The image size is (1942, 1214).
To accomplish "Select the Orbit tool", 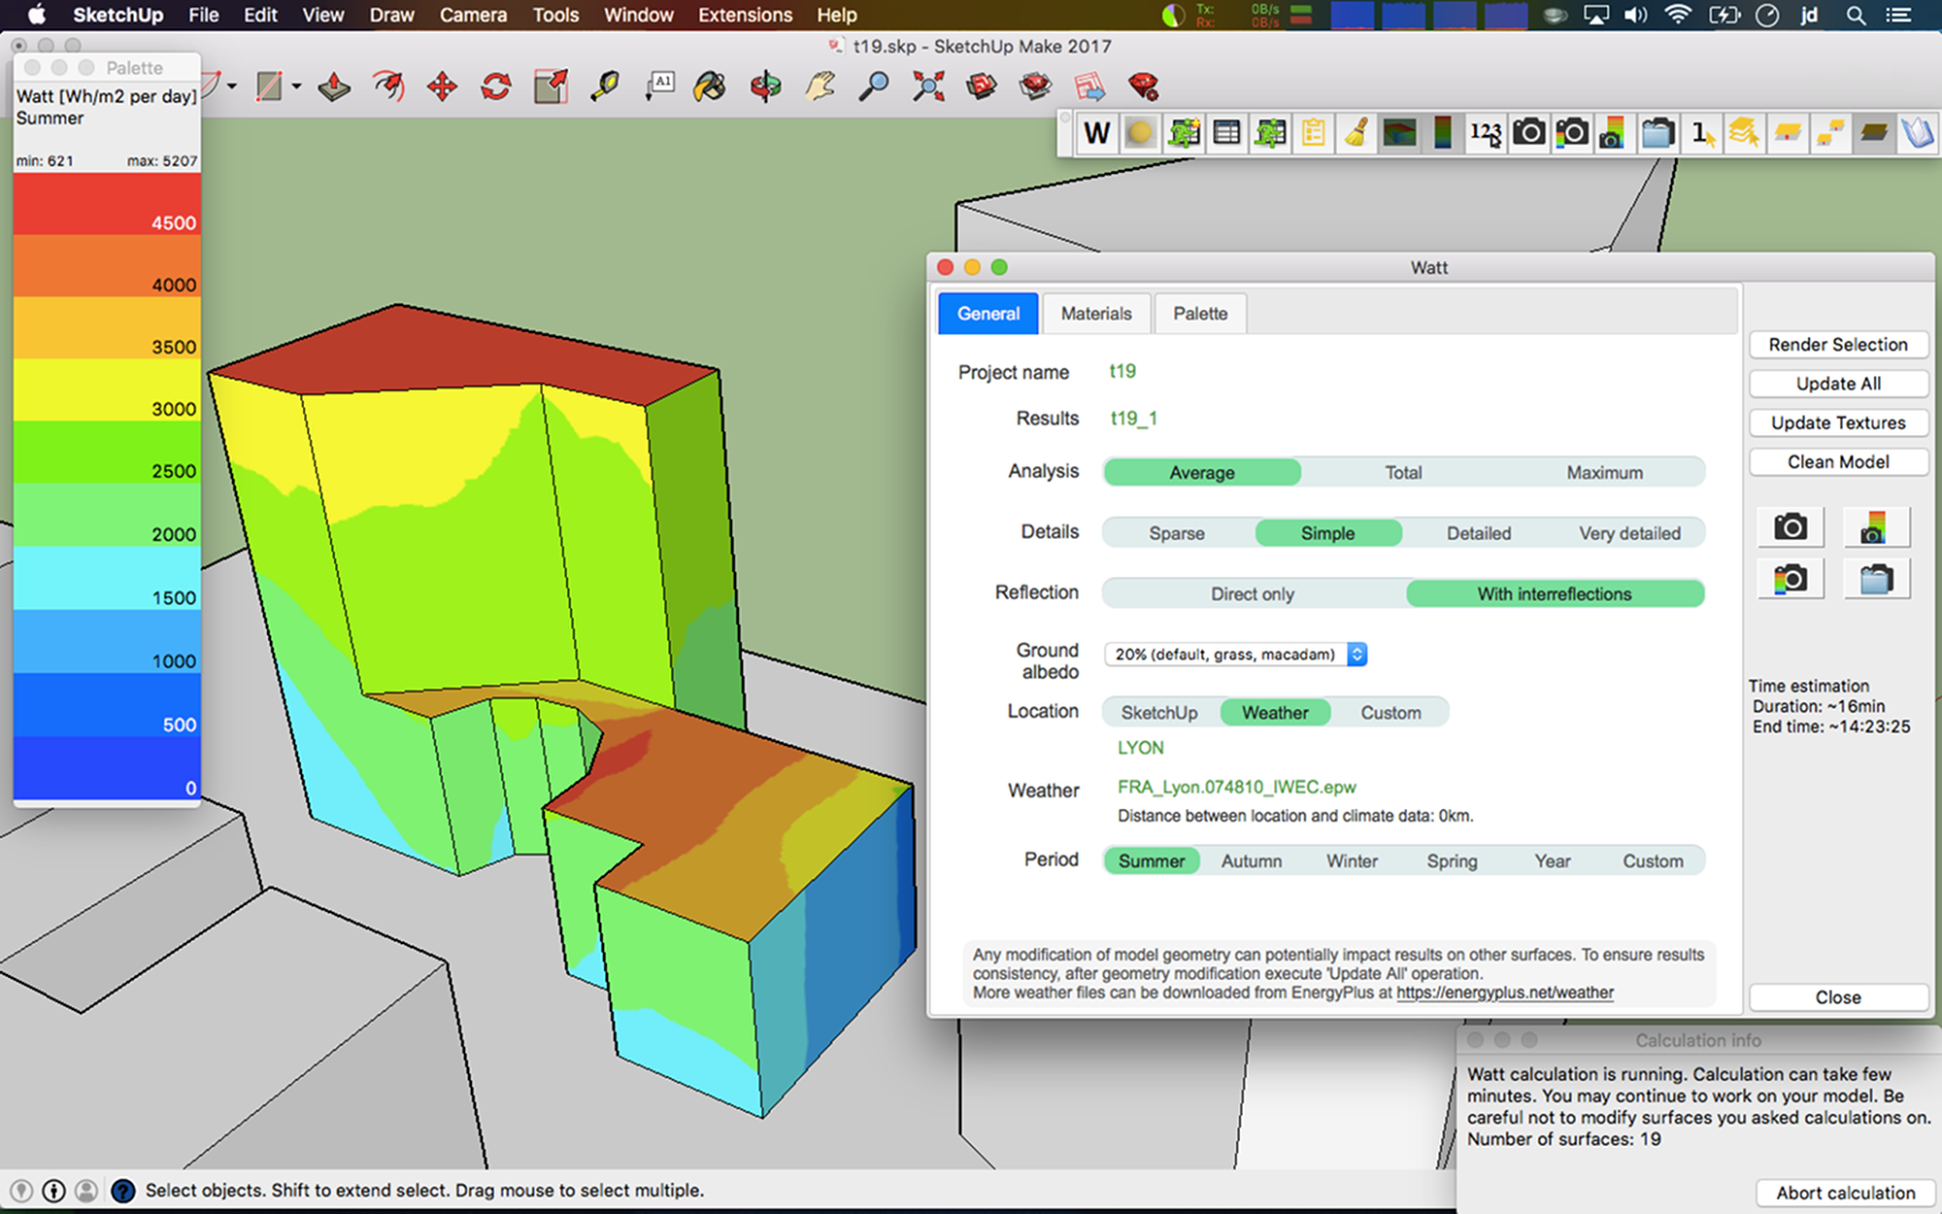I will click(x=765, y=87).
